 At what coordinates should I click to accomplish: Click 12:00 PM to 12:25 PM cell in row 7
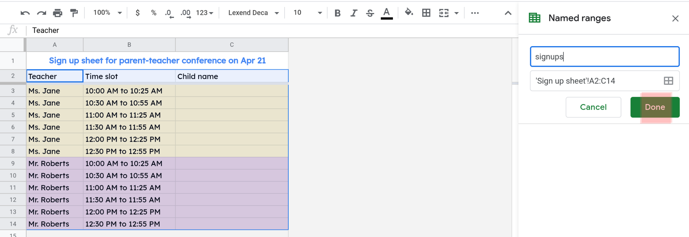coord(129,139)
